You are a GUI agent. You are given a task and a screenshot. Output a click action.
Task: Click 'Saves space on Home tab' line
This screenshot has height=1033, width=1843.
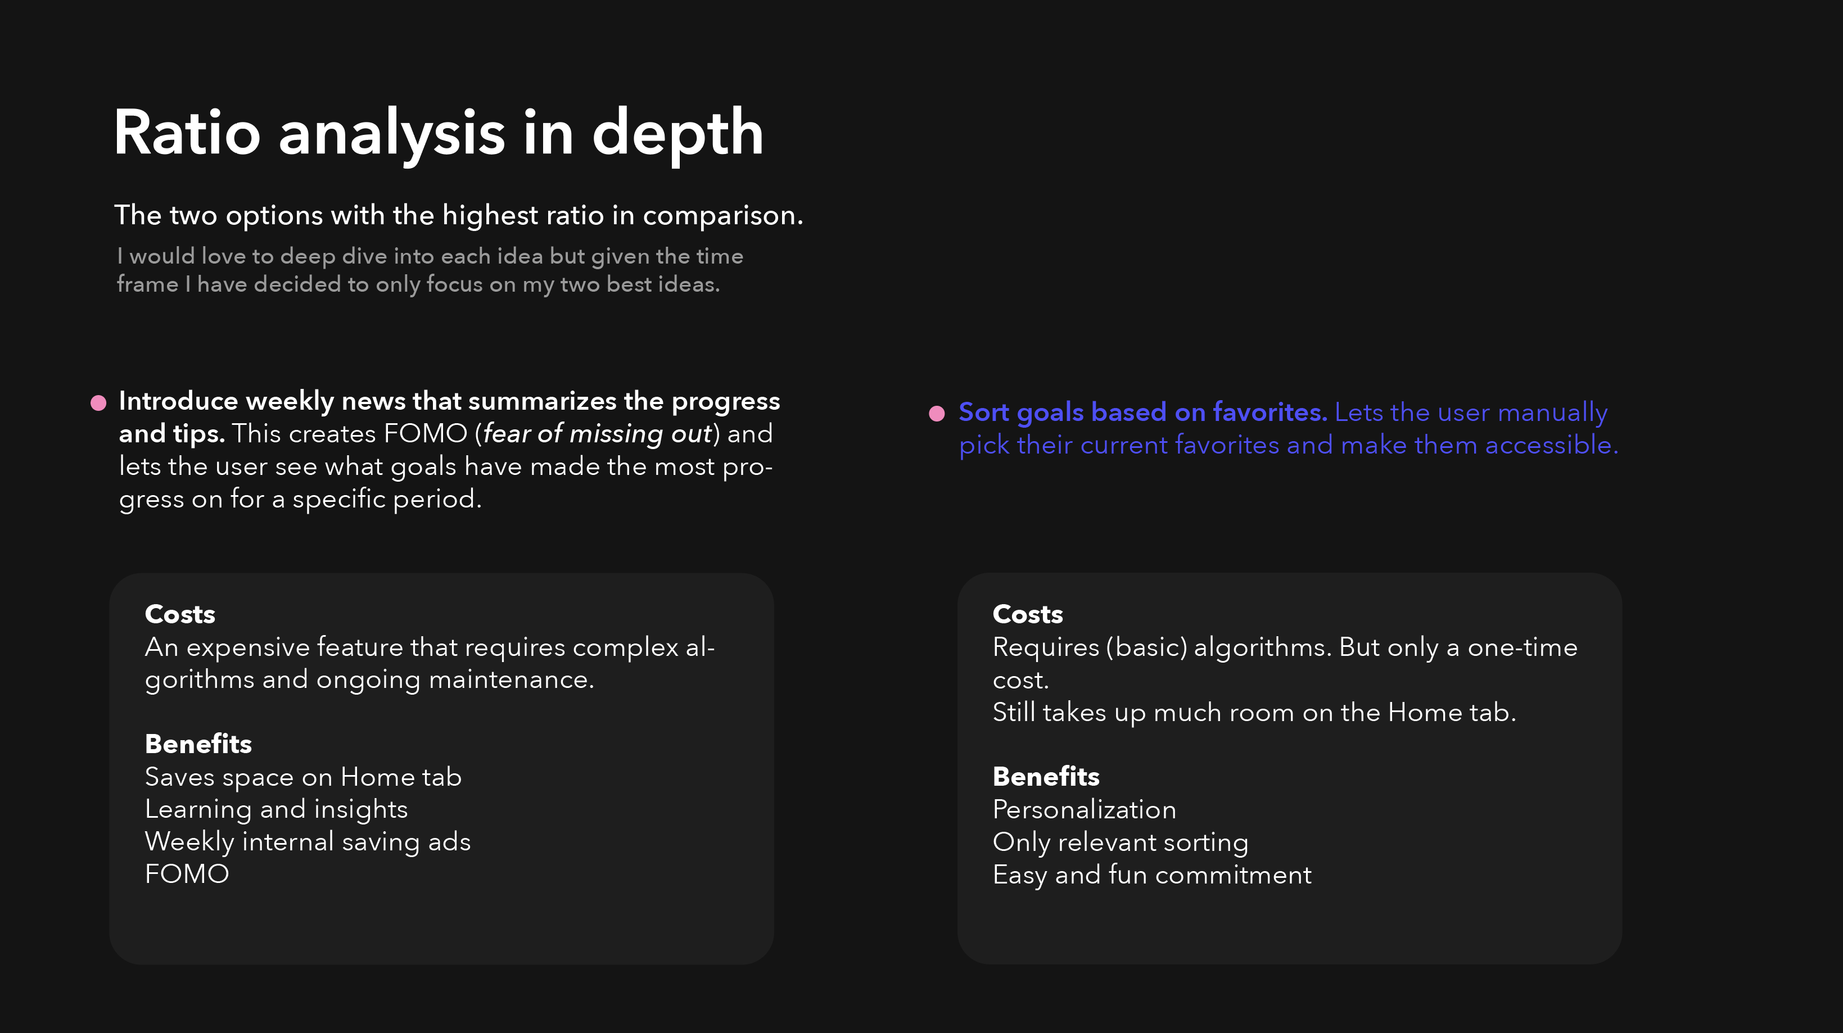(304, 777)
